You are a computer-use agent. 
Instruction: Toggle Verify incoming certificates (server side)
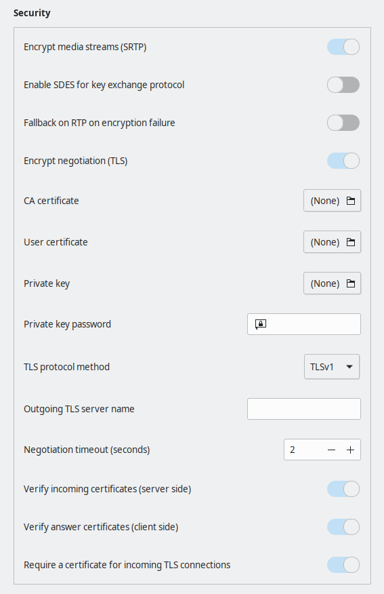coord(343,489)
